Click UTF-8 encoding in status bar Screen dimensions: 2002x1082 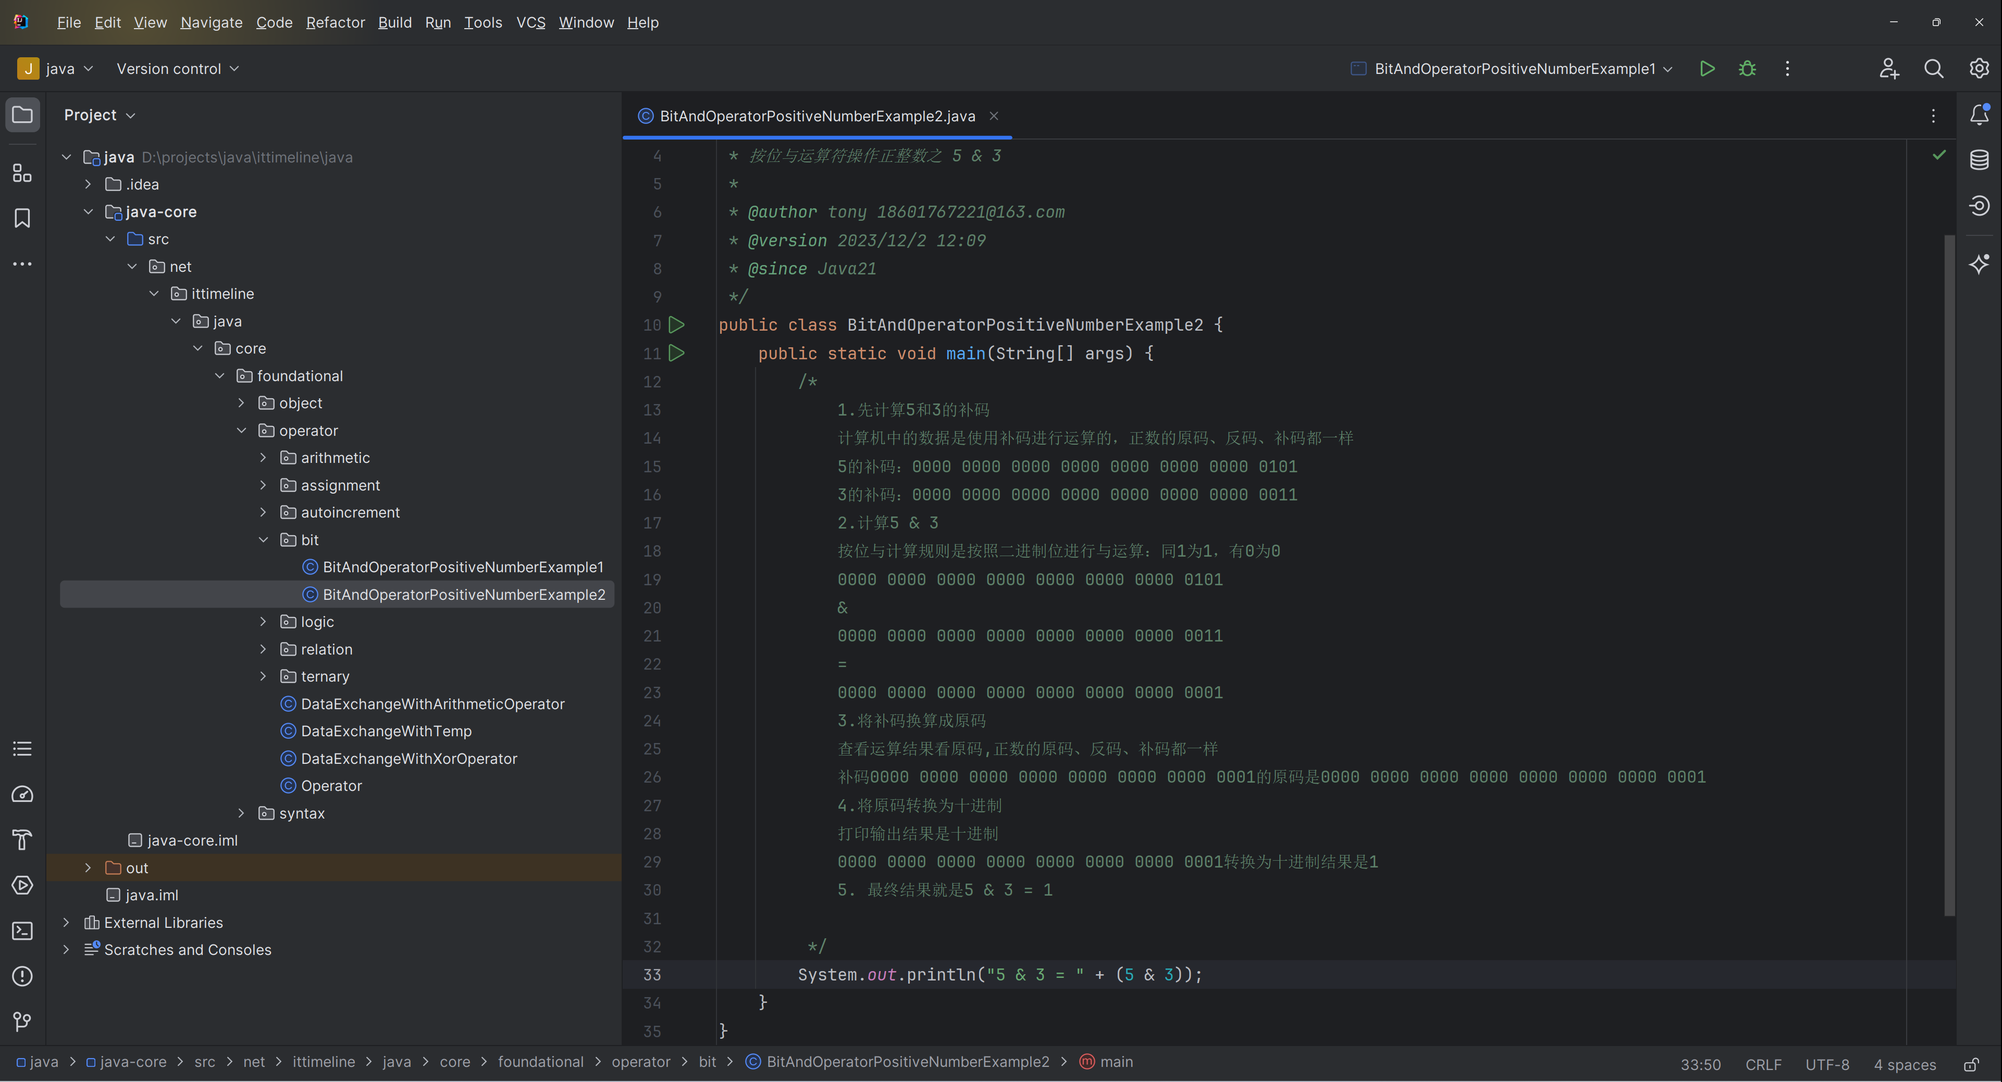[x=1827, y=1064]
